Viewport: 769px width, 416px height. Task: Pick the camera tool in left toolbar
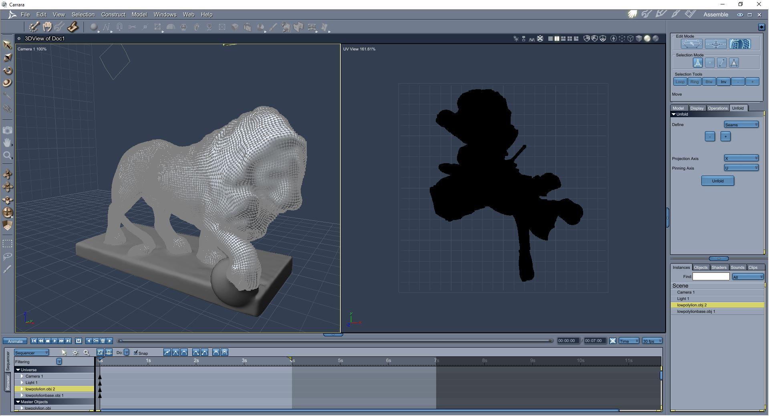(7, 130)
